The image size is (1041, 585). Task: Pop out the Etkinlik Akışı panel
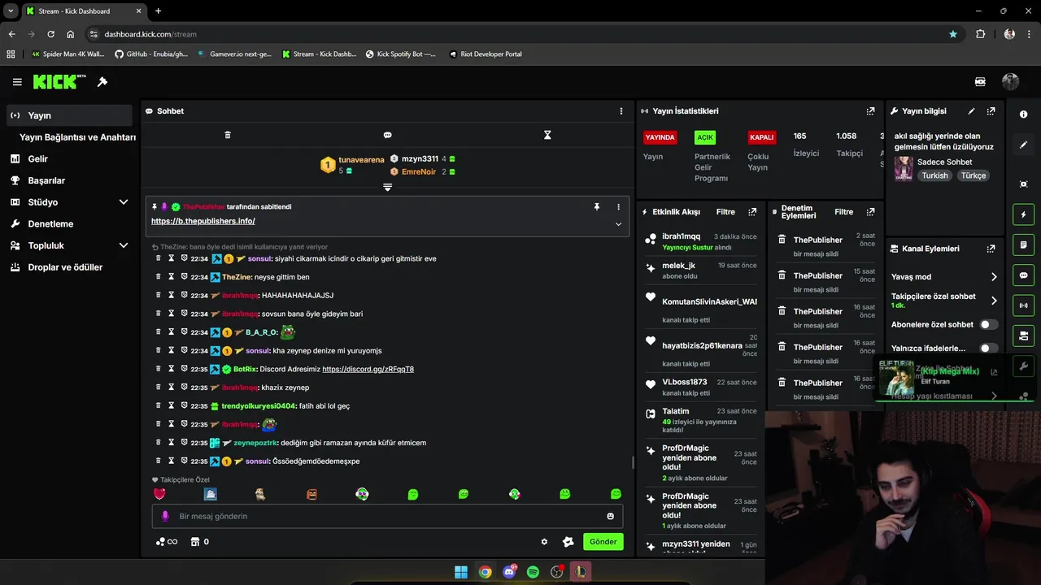point(752,212)
